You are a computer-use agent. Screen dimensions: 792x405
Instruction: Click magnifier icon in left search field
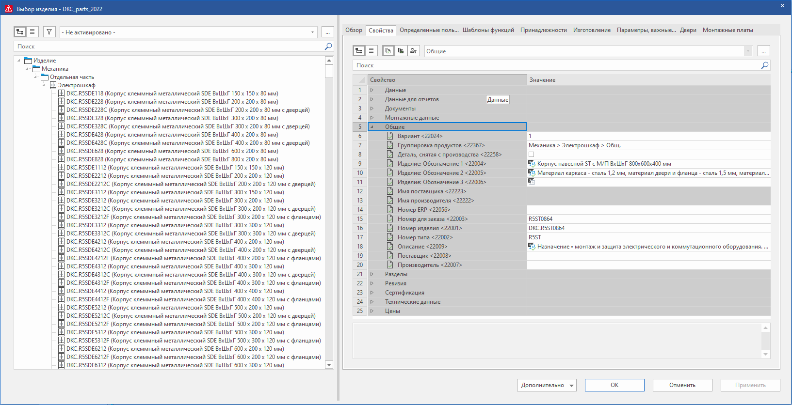tap(328, 47)
